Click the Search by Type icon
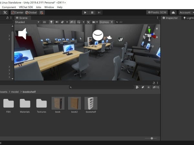Viewport: 194px width, 145px height. [x=137, y=87]
